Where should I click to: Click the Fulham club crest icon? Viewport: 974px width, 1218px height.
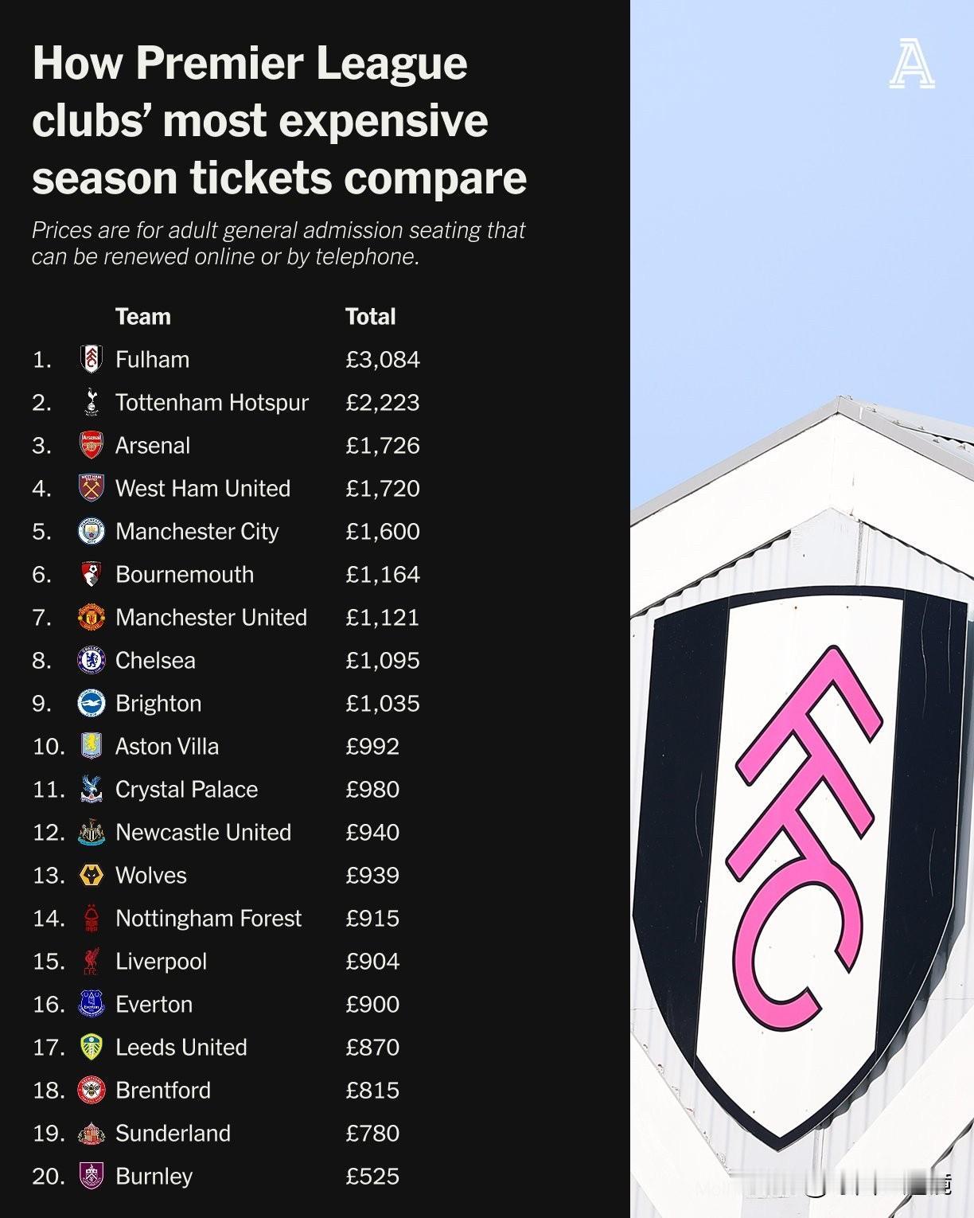[92, 359]
